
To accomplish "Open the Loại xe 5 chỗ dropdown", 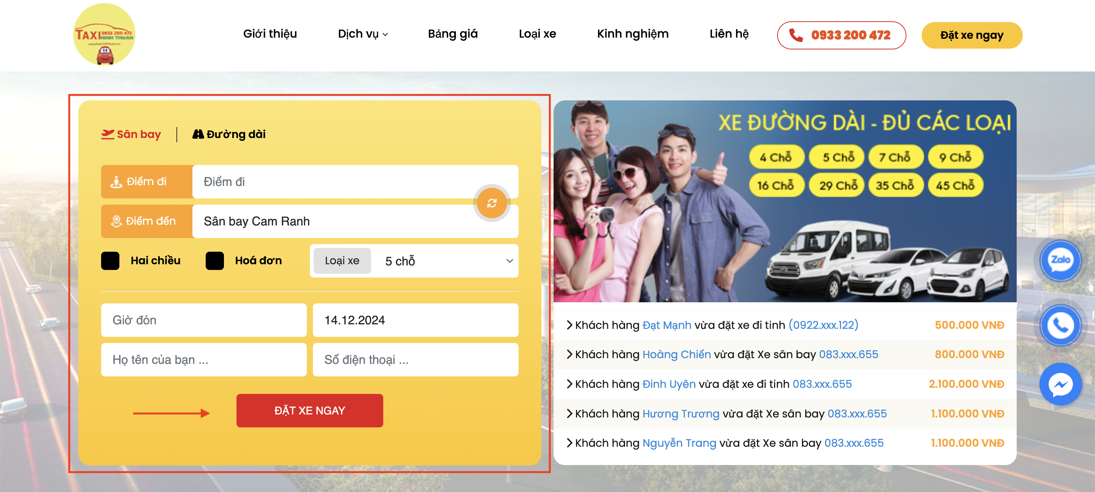I will (446, 261).
